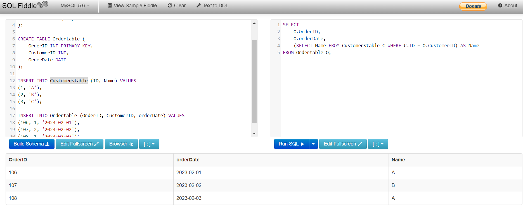Open the MySQL 5.6 database dropdown
Viewport: 523px width, 211px height.
(x=75, y=6)
